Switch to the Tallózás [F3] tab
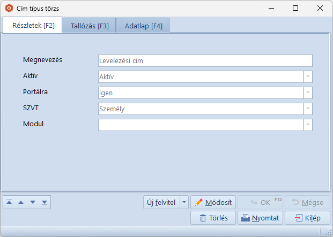Screen dimensions: 333x237 coord(90,26)
